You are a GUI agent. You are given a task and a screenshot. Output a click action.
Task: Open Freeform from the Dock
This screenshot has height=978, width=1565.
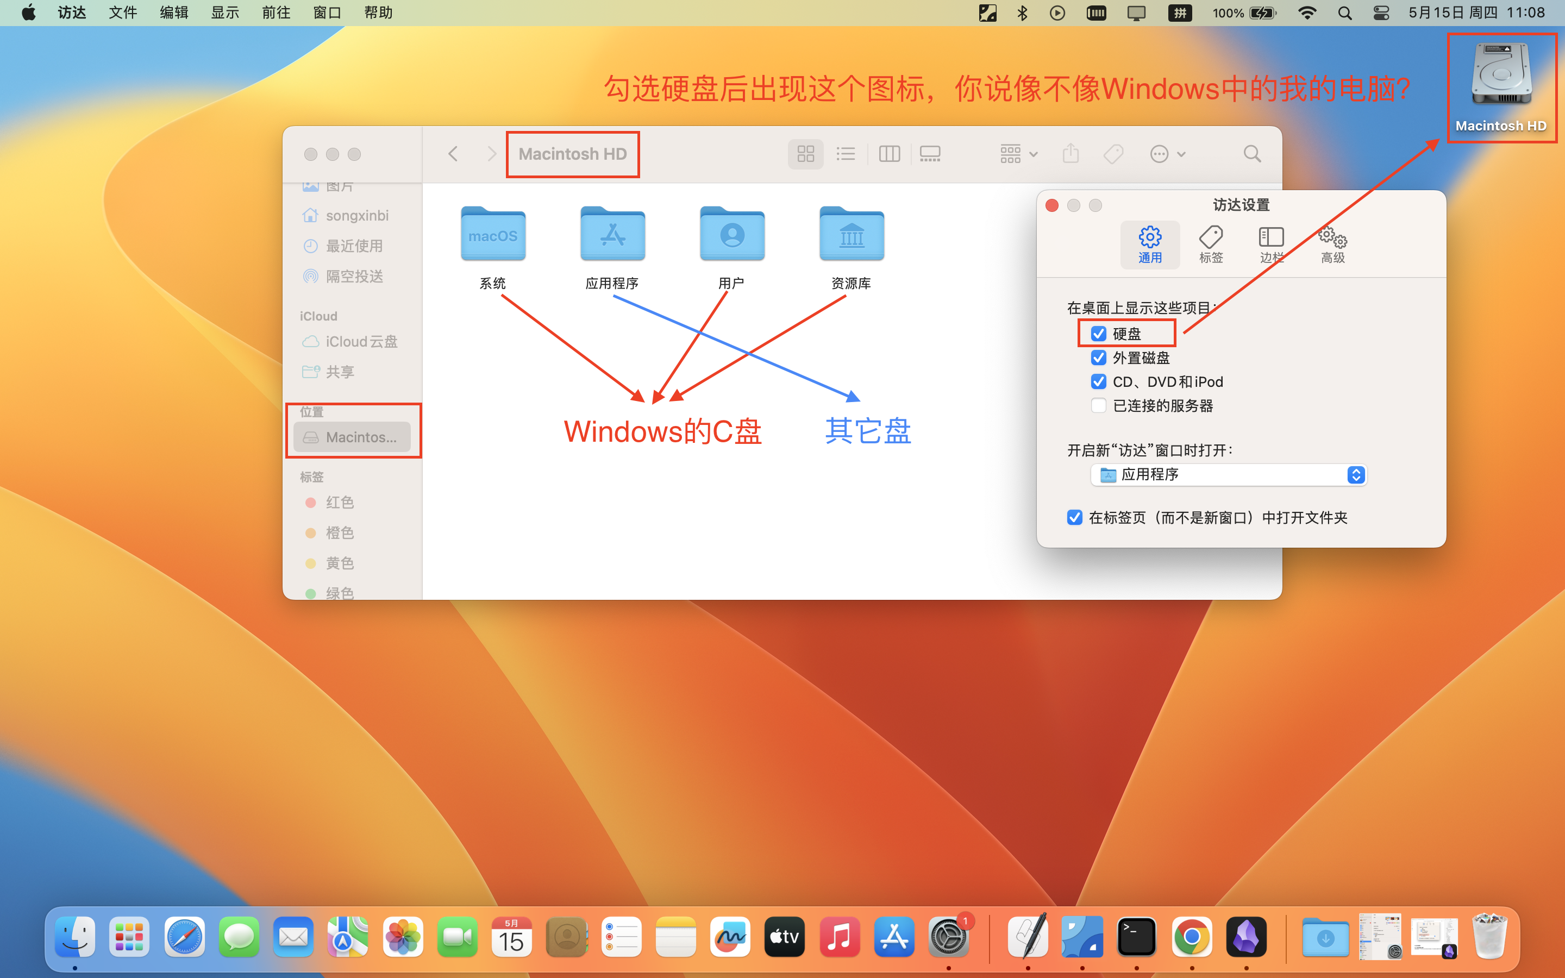730,937
